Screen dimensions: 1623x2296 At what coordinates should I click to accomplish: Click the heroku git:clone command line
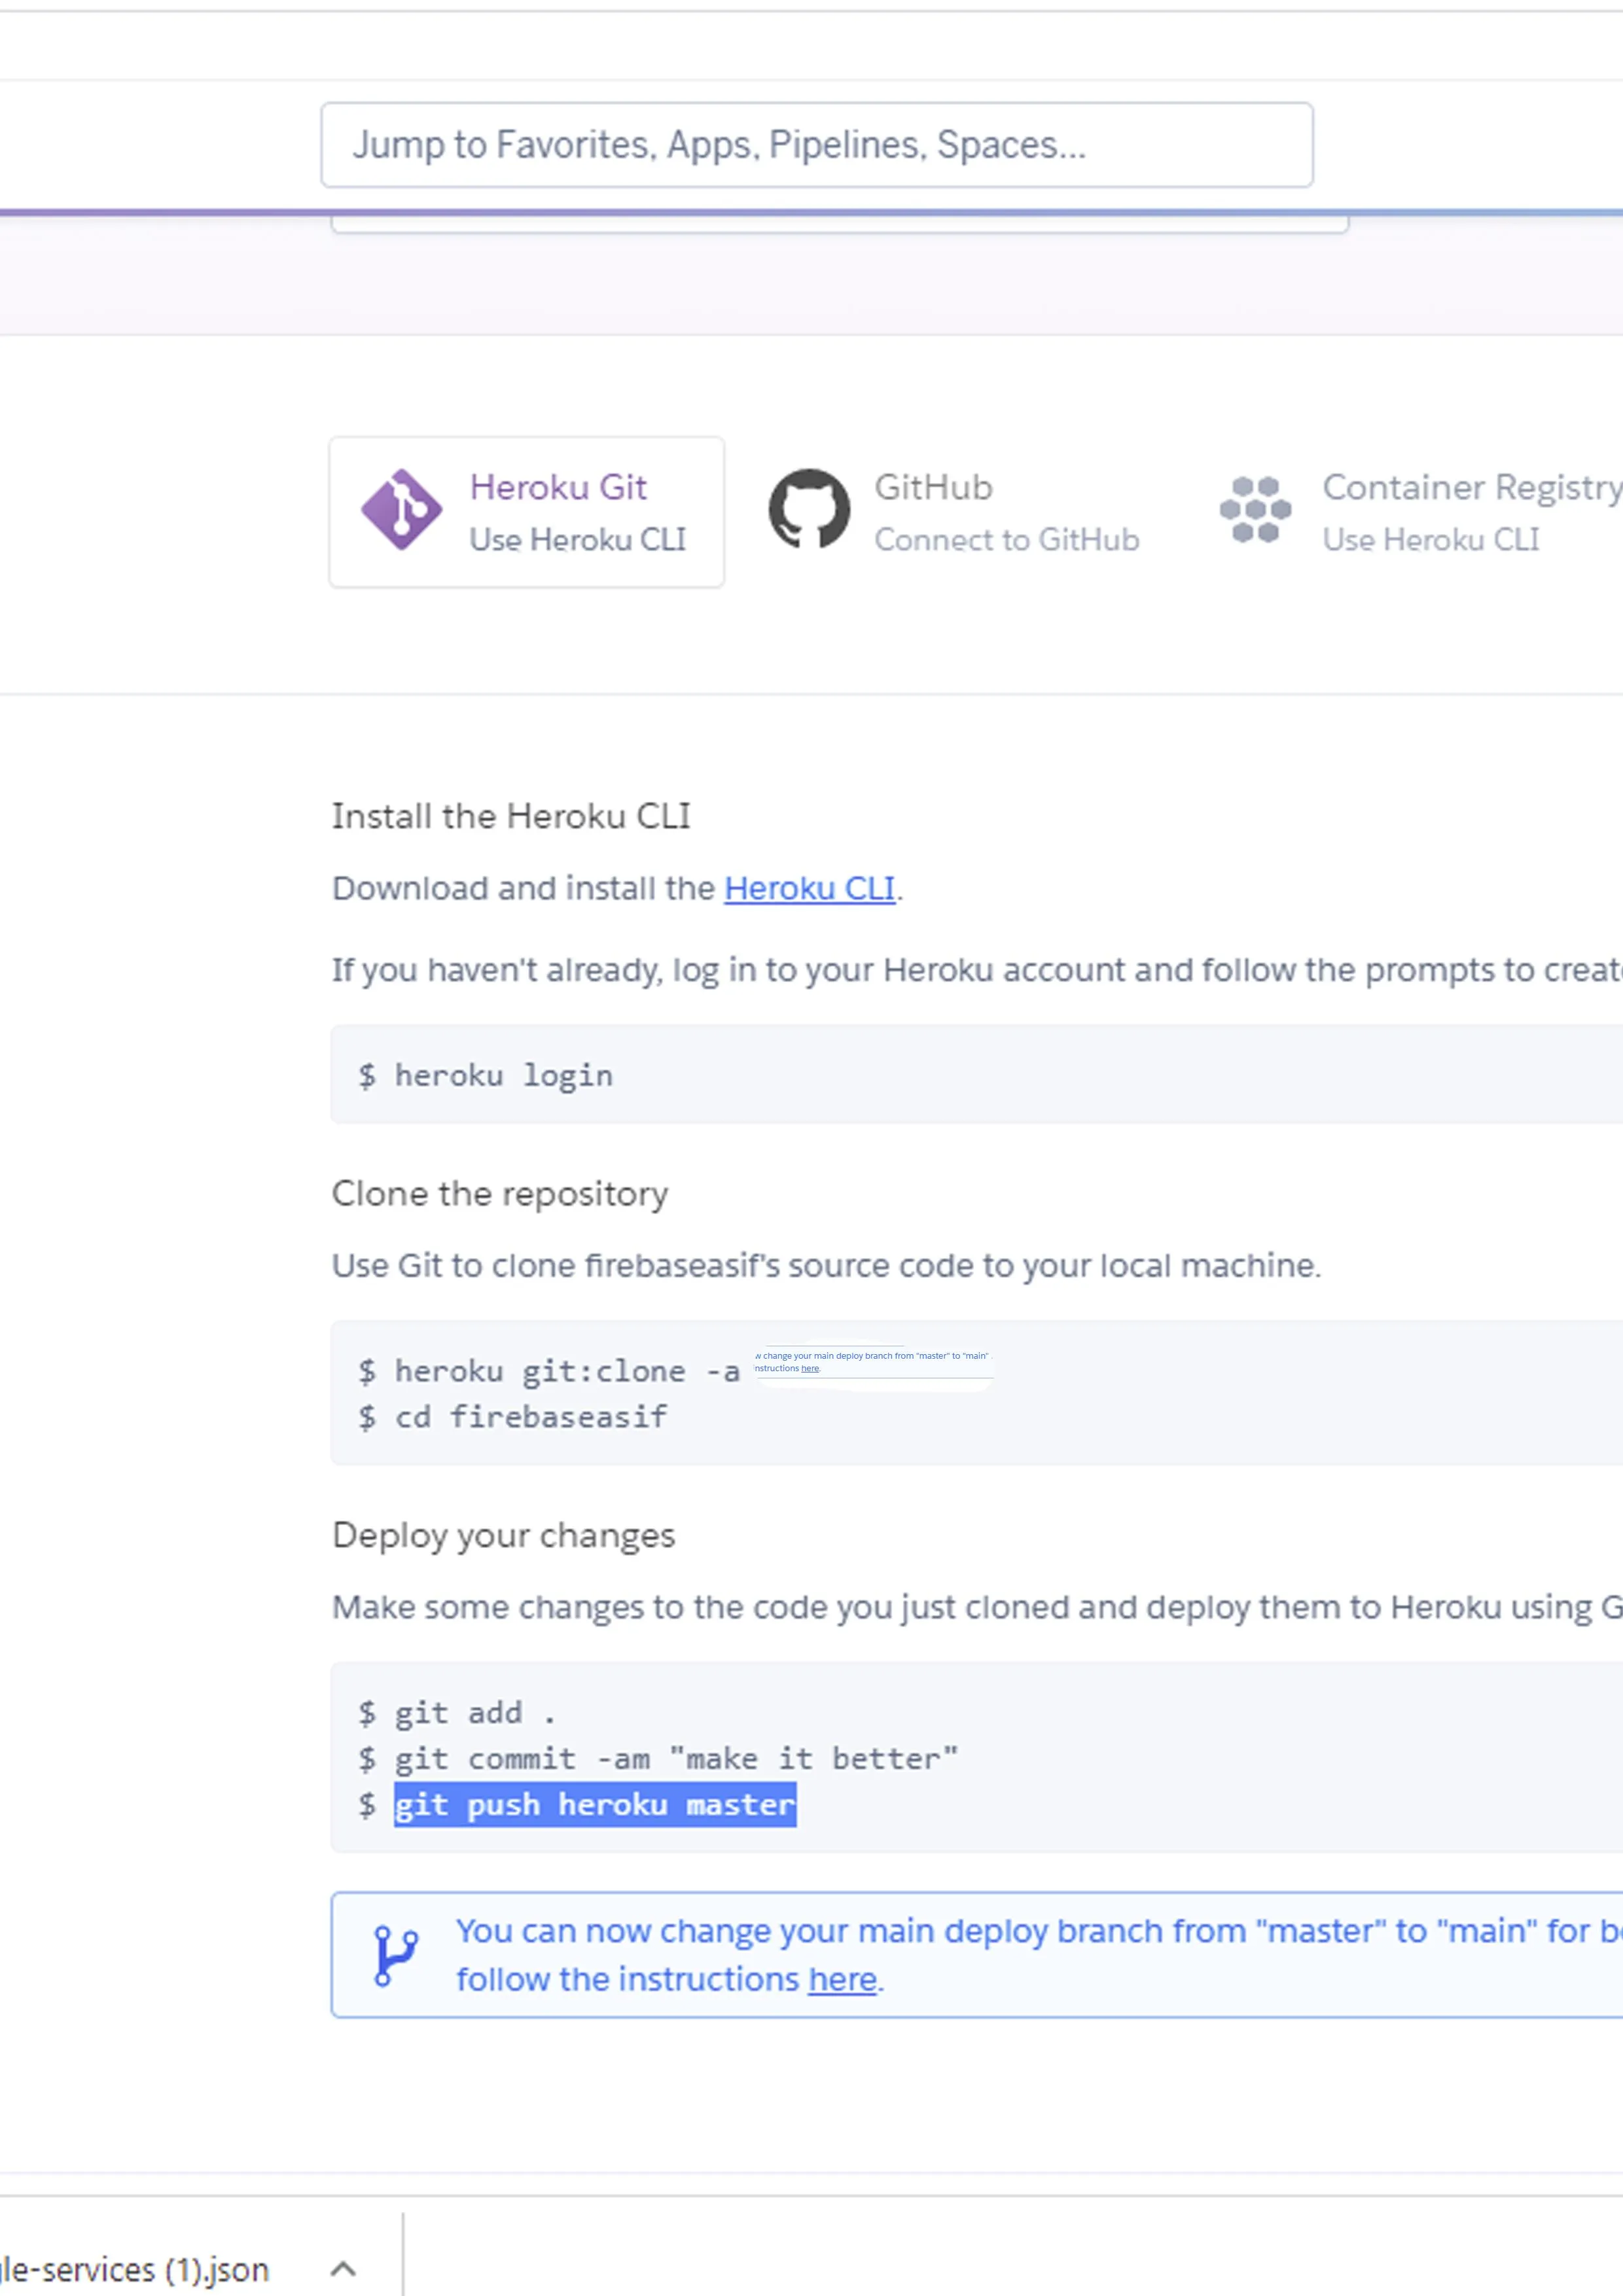coord(549,1371)
